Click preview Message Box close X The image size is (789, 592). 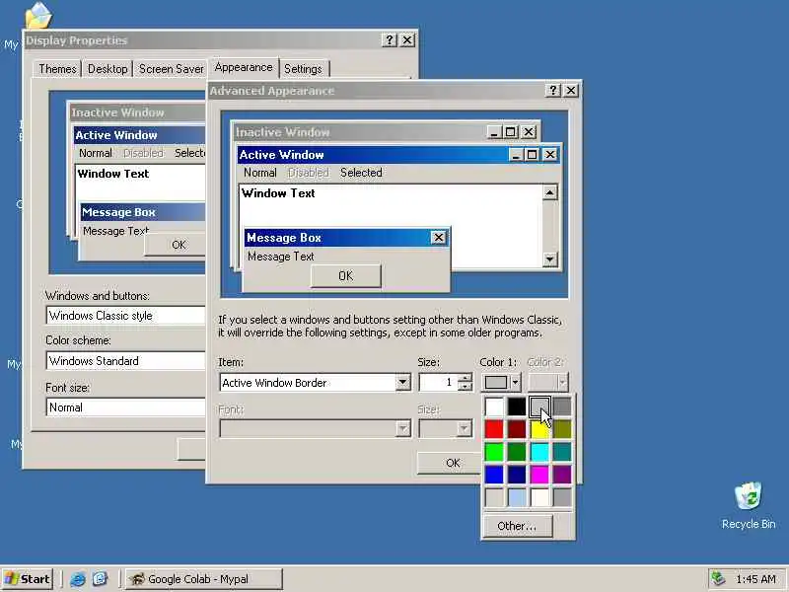(x=438, y=238)
